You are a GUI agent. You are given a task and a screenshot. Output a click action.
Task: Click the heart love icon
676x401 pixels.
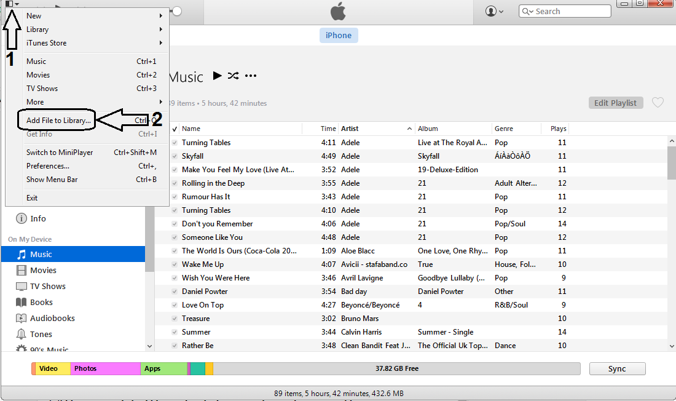pyautogui.click(x=658, y=103)
